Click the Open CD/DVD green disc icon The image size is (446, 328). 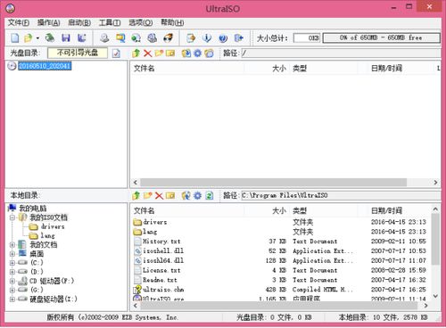tap(50, 37)
